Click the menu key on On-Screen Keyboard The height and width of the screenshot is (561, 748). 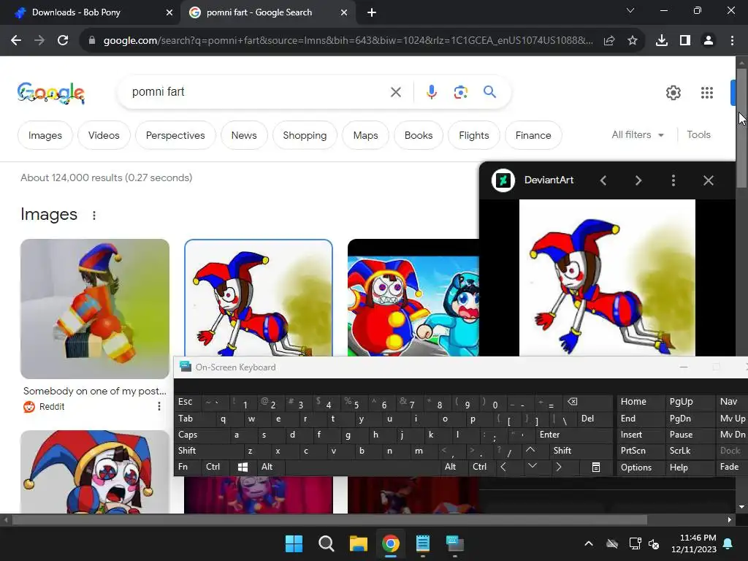coord(596,467)
